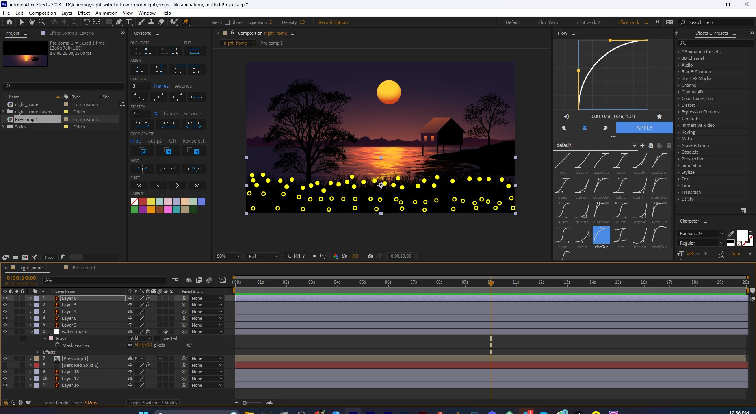Select the Hand tool
This screenshot has height=414, width=756.
point(32,22)
